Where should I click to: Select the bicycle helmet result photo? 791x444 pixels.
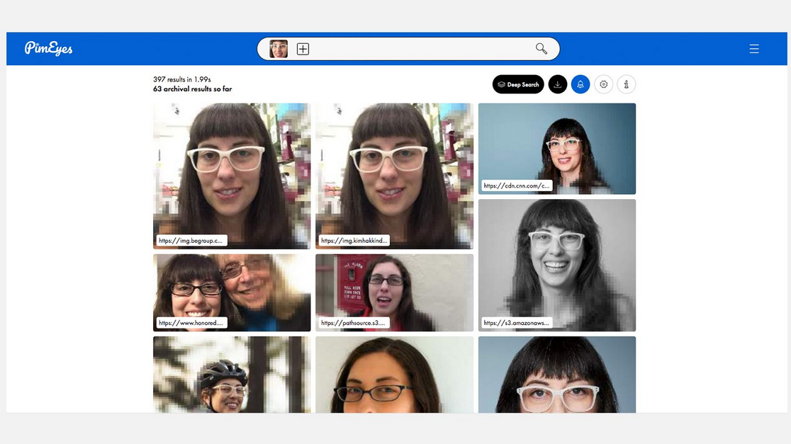click(232, 375)
